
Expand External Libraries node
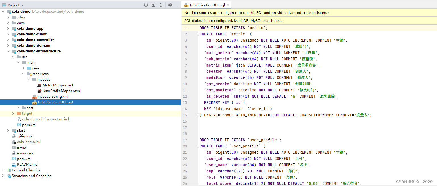3,170
